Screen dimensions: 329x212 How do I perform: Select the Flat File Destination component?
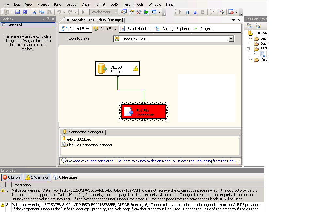point(144,112)
